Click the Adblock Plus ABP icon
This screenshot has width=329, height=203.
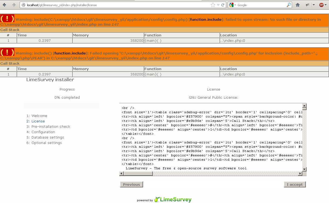(x=321, y=5)
